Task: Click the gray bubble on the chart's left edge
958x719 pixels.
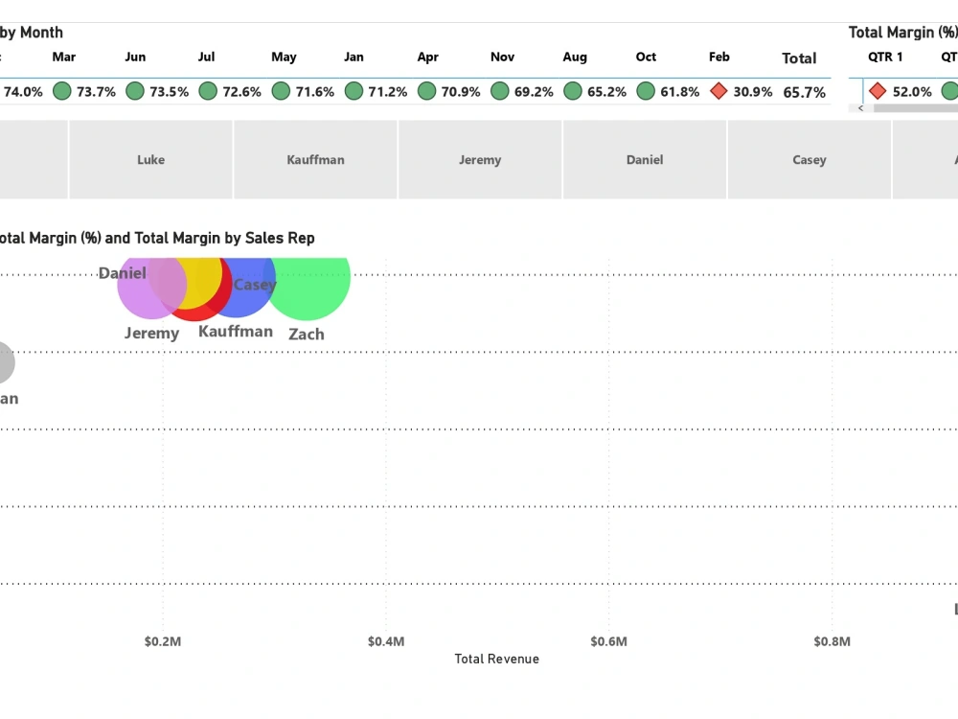Action: [x=5, y=362]
